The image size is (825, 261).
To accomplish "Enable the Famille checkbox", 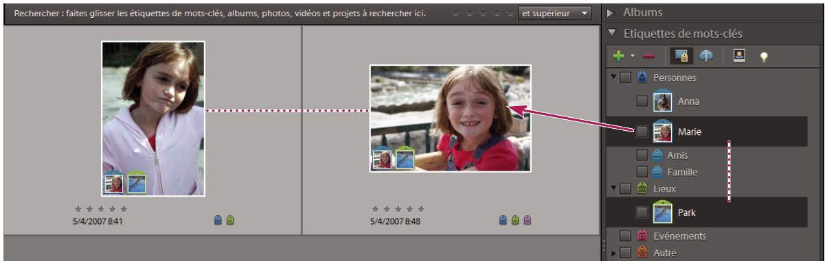I will click(x=642, y=172).
